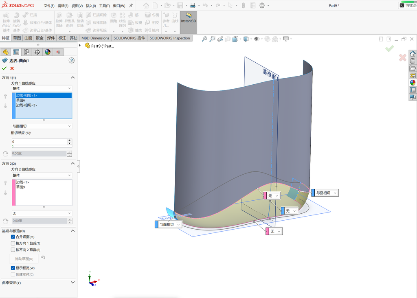Open direction 2 无 tangency dropdown in panel
Screen dimensions: 417x298
coord(42,213)
